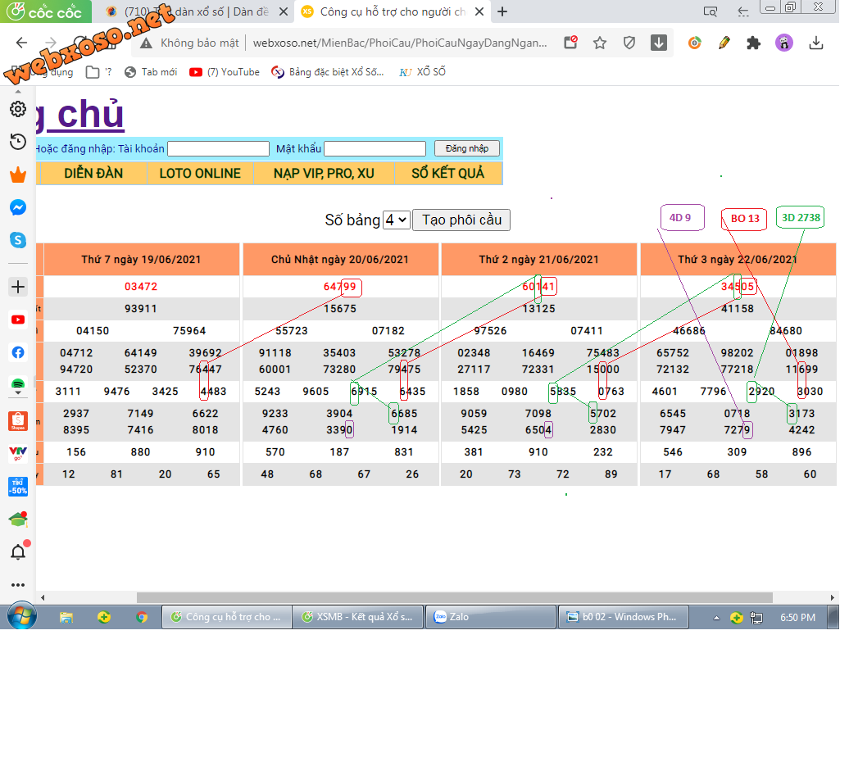Expand more sidebar items with three dots
Screen dimensions: 849x780
18,585
